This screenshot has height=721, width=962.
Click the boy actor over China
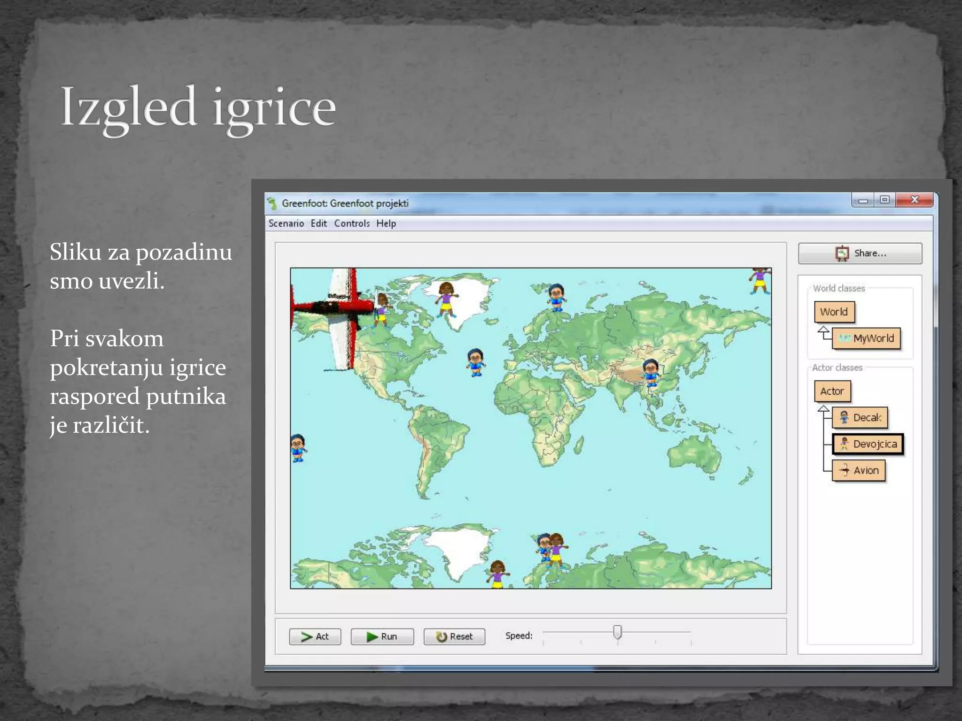pyautogui.click(x=651, y=372)
